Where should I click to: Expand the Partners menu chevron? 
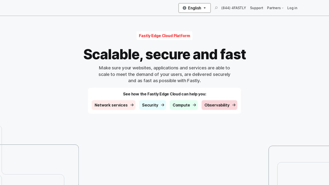[x=283, y=8]
